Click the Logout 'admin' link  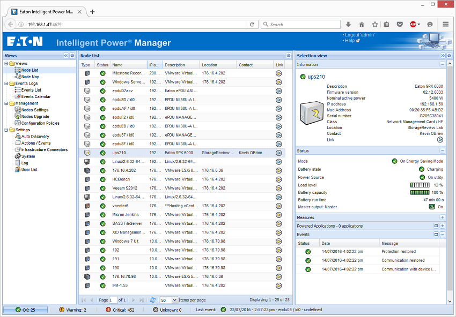360,35
